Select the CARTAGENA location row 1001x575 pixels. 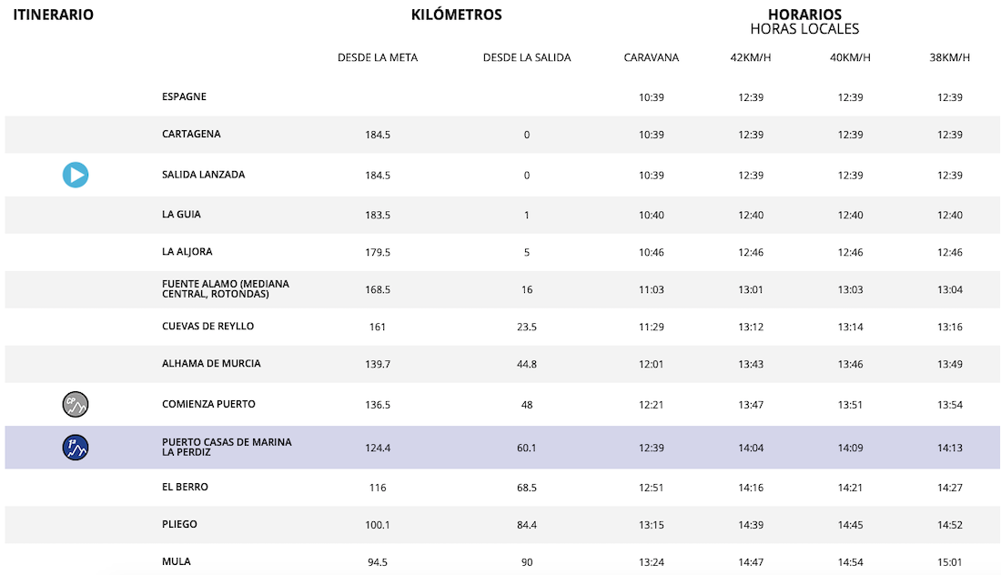pyautogui.click(x=191, y=135)
